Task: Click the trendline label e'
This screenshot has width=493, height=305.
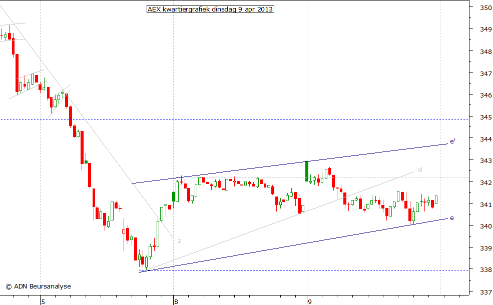Action: (x=453, y=141)
